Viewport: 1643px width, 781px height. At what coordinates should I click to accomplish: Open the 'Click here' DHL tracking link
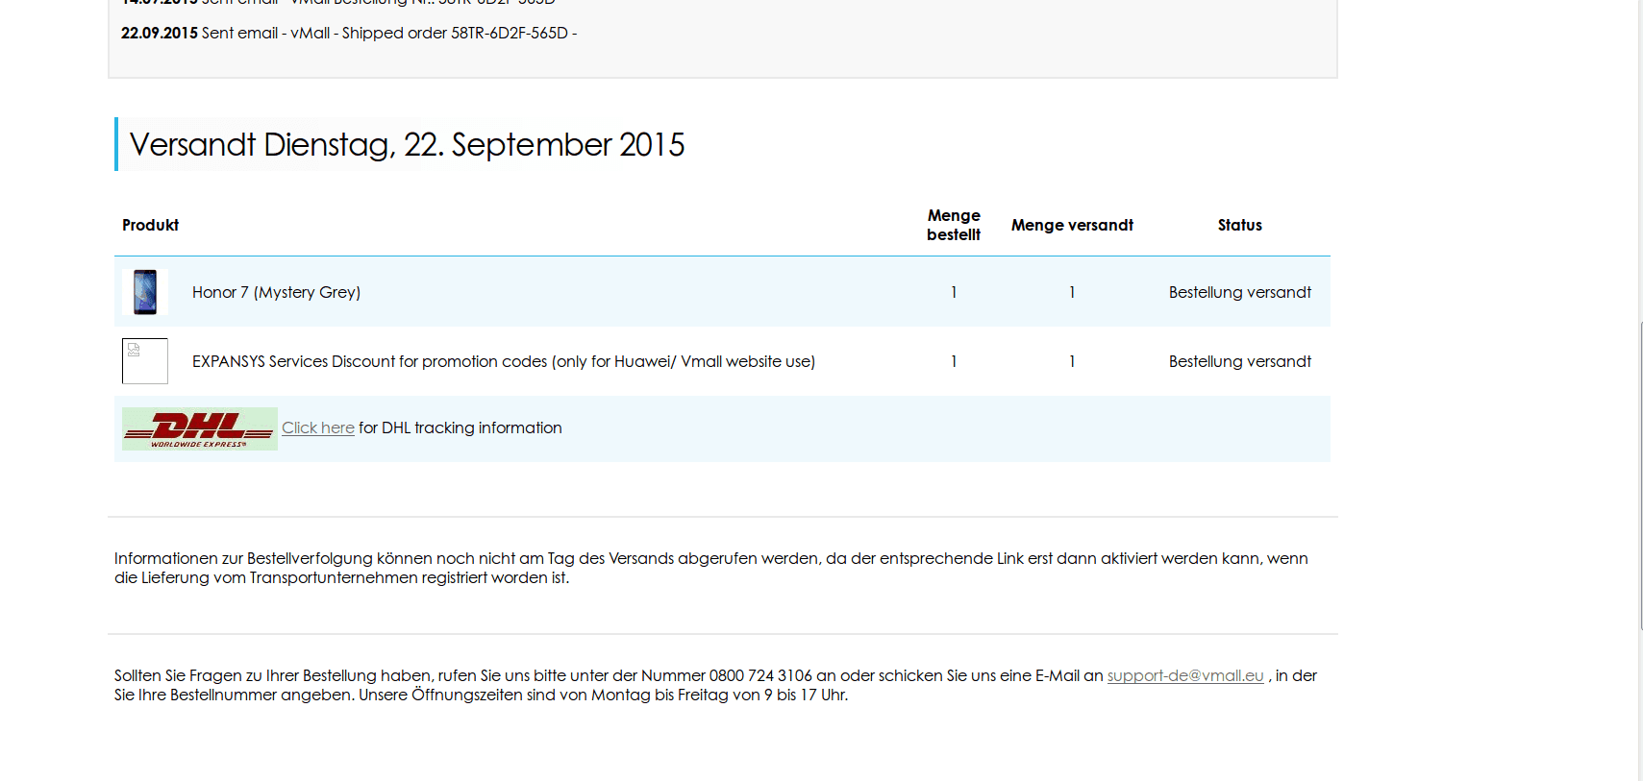318,427
